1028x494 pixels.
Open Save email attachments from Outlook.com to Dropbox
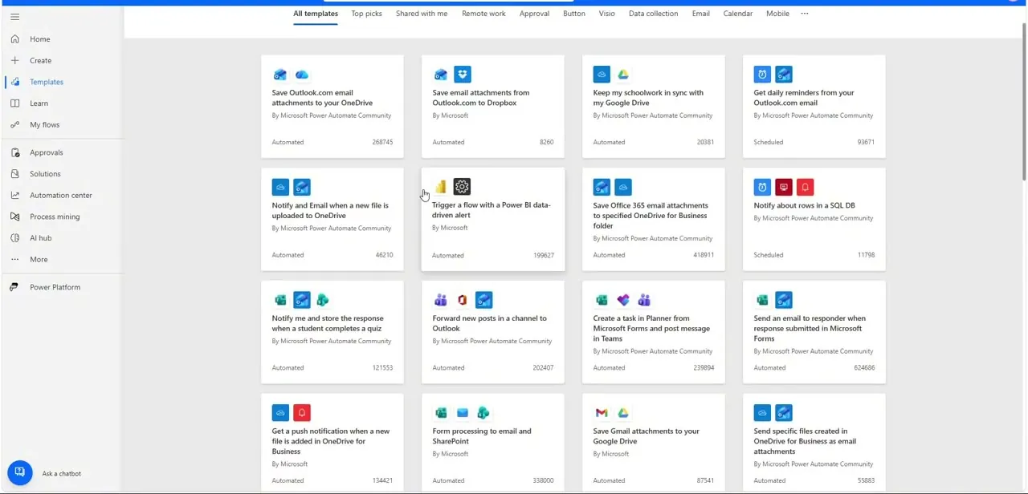(493, 106)
